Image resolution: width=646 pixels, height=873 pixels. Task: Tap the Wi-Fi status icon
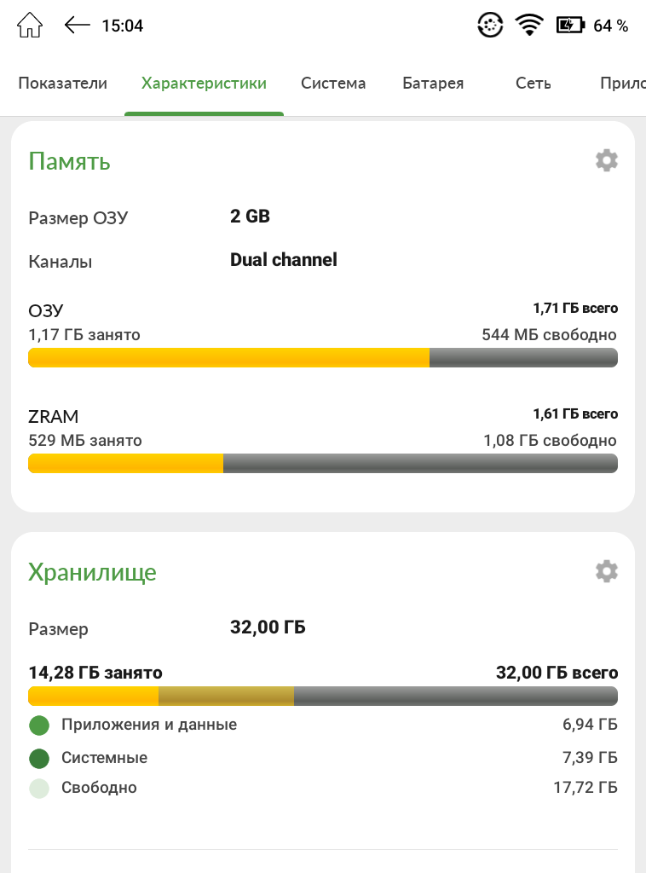(x=529, y=26)
